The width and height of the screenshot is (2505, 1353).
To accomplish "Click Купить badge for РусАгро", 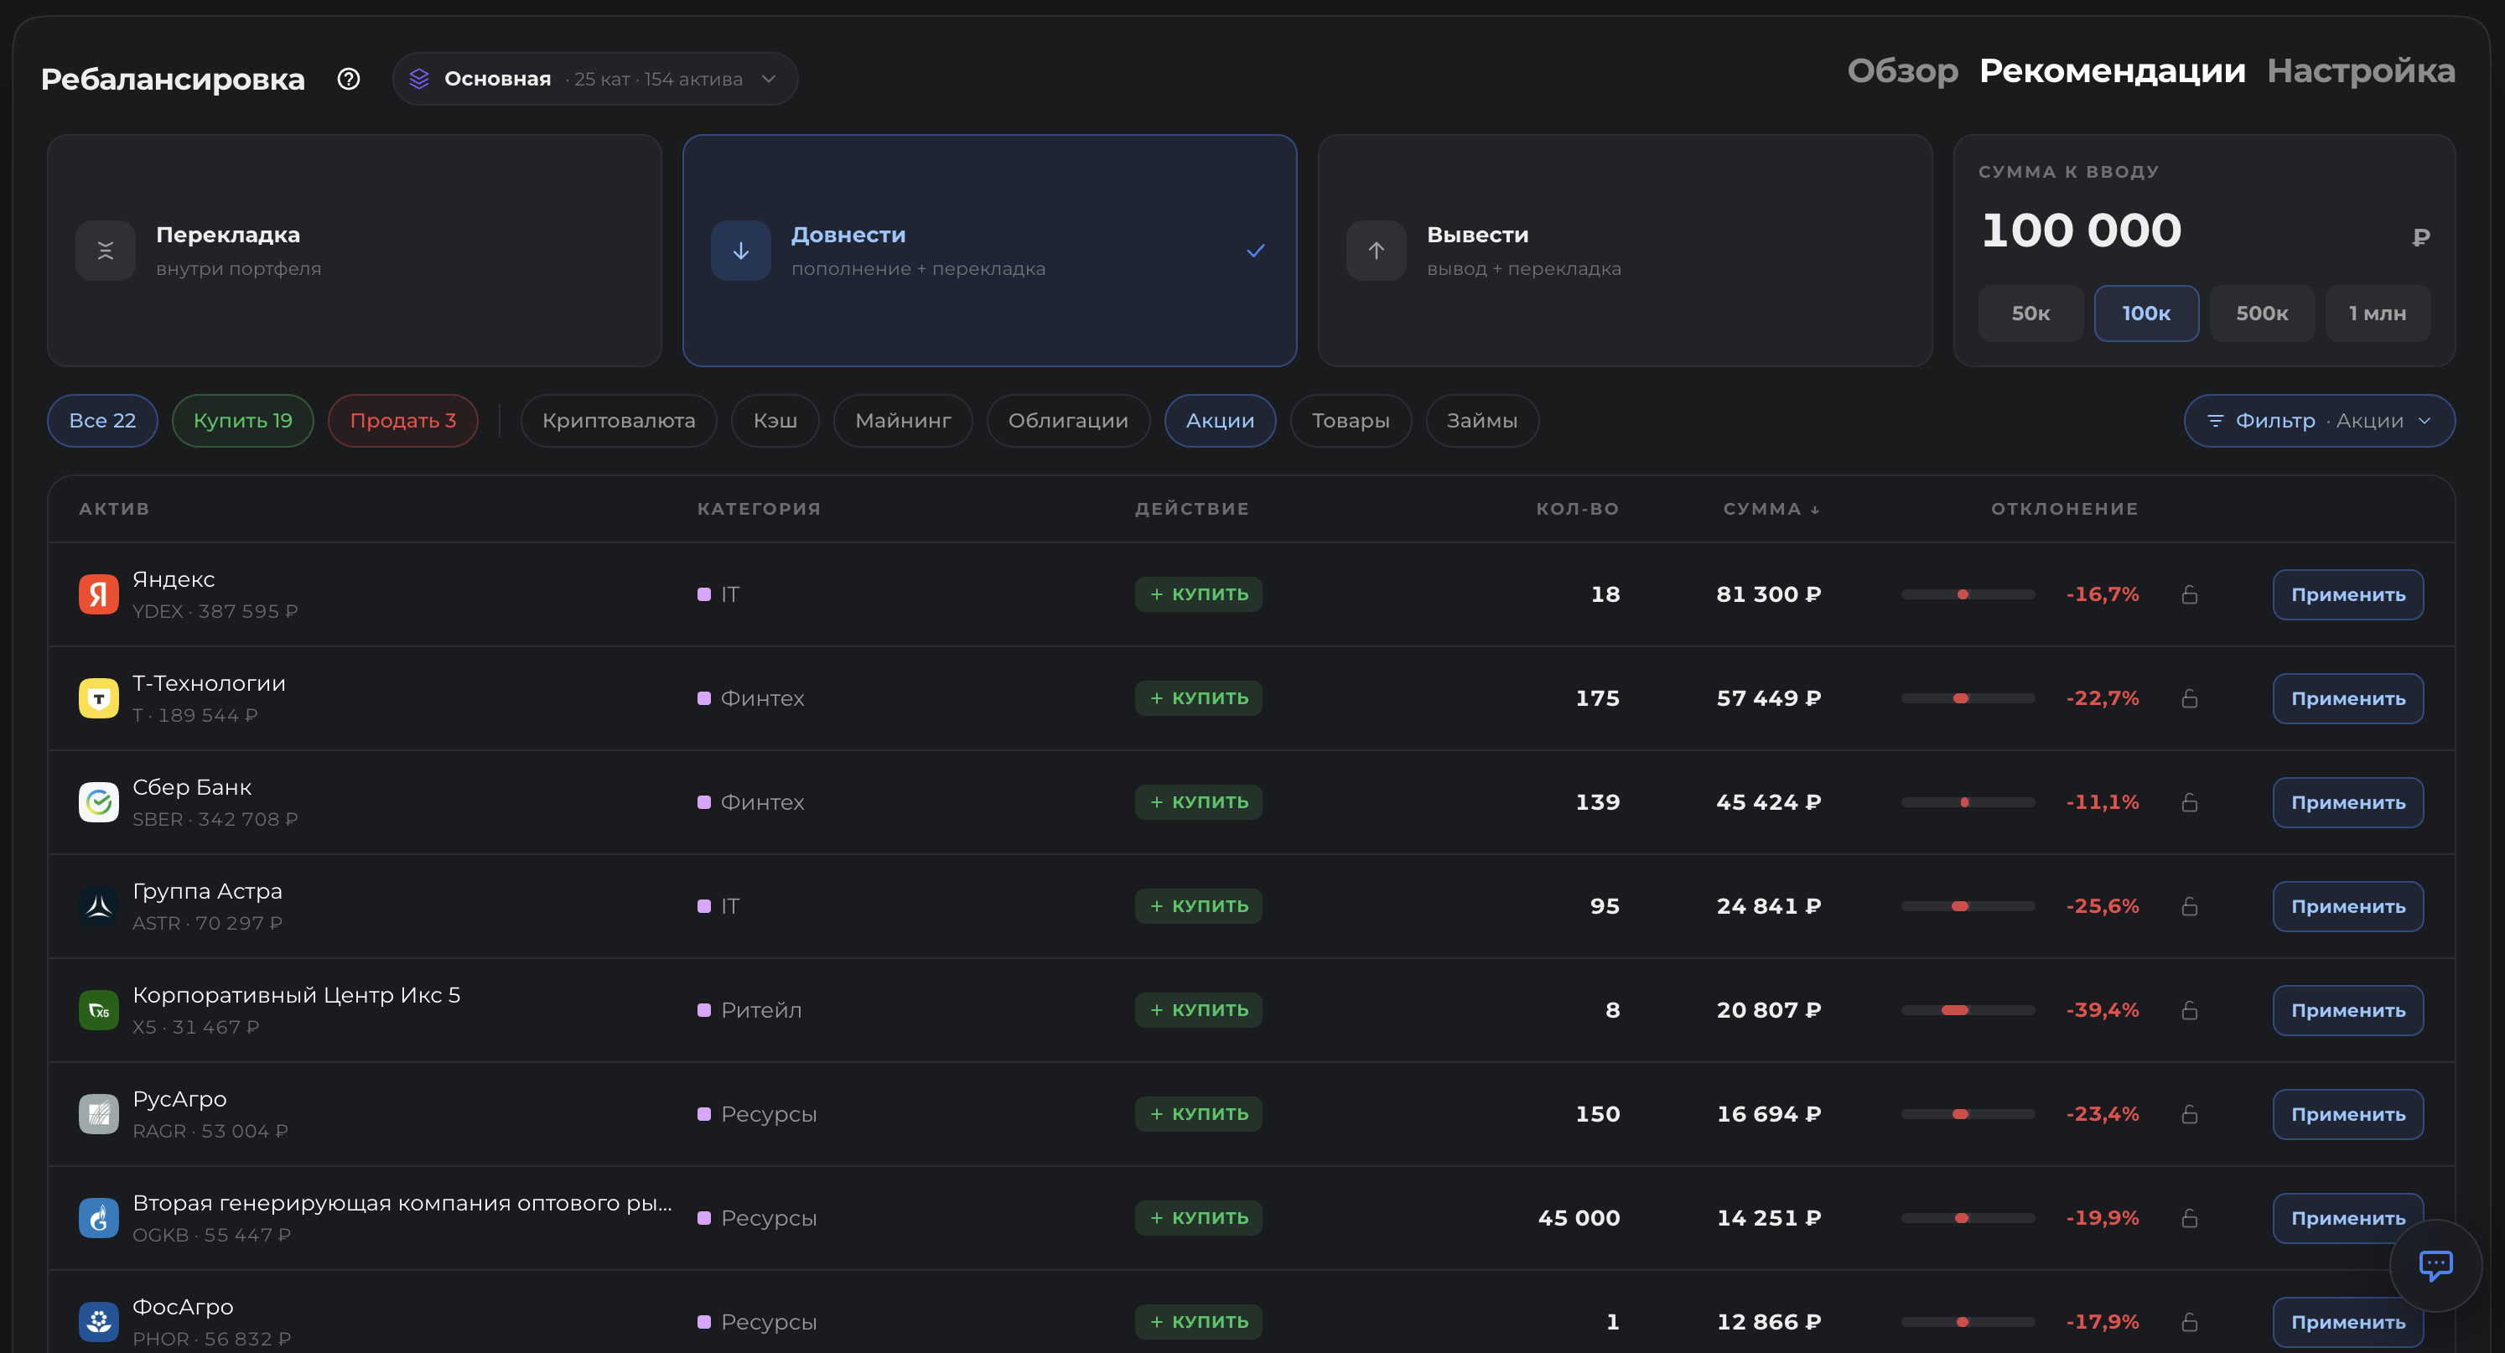I will pos(1198,1115).
